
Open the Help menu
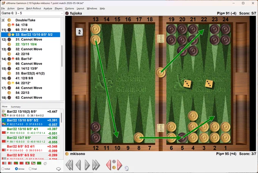[102, 8]
